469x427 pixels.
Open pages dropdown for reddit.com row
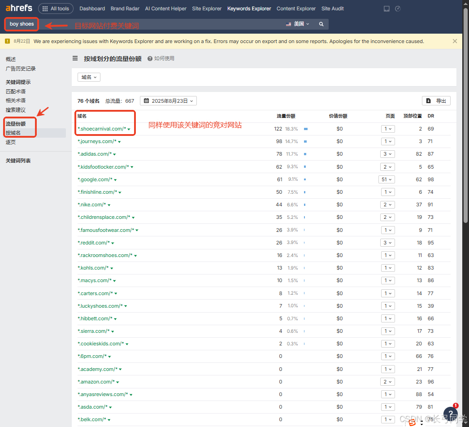pyautogui.click(x=388, y=243)
